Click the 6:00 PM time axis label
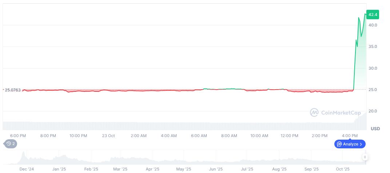Viewport: 390px width, 173px height. (x=18, y=136)
